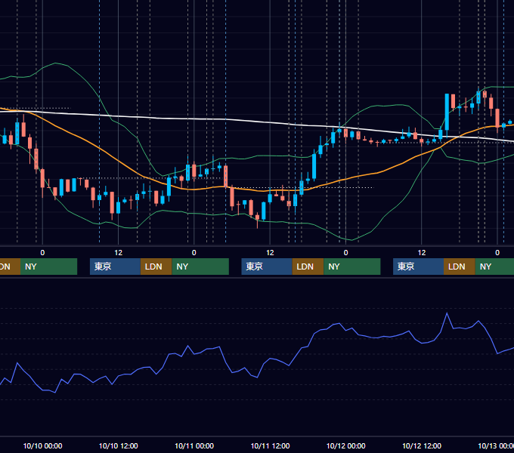Click the 10/12 12:00 date label
The width and height of the screenshot is (514, 453).
pyautogui.click(x=422, y=445)
